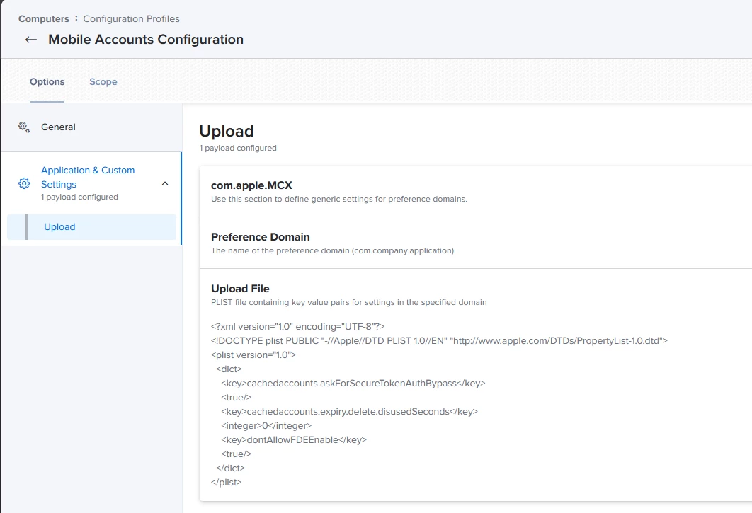Click the Upload File section heading

click(x=240, y=289)
